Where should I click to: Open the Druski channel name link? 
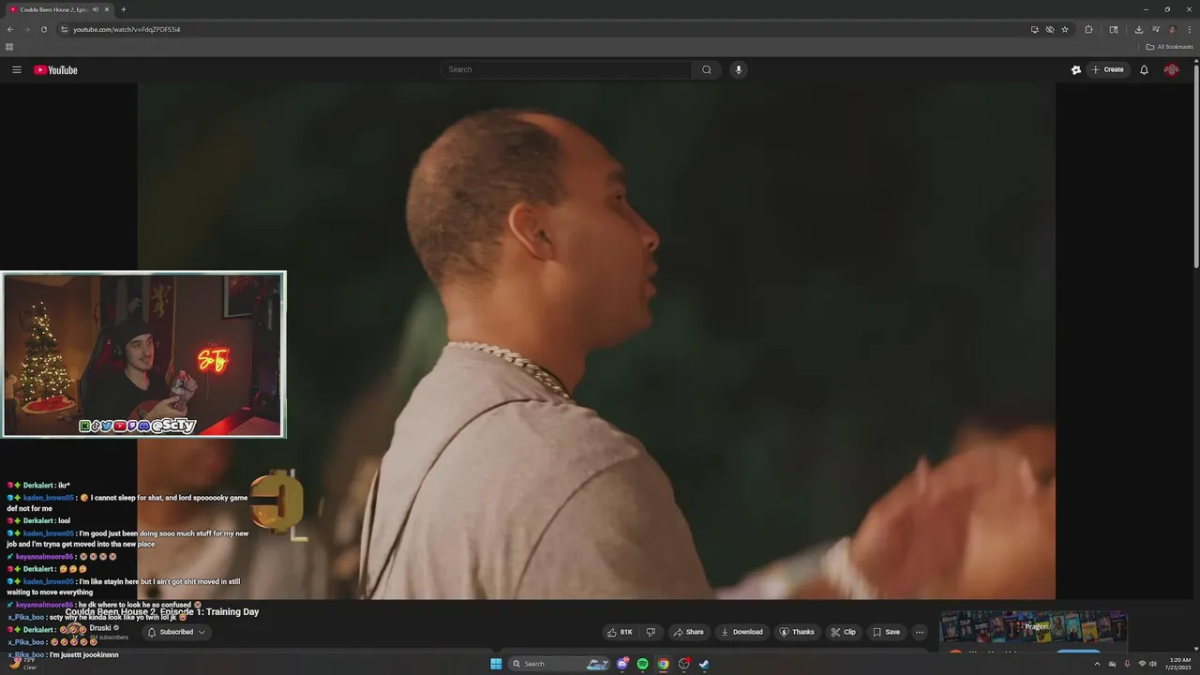(100, 628)
